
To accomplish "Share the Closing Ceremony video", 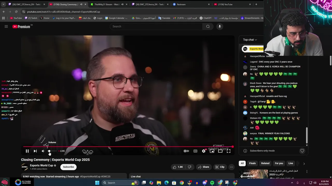I will (203, 167).
